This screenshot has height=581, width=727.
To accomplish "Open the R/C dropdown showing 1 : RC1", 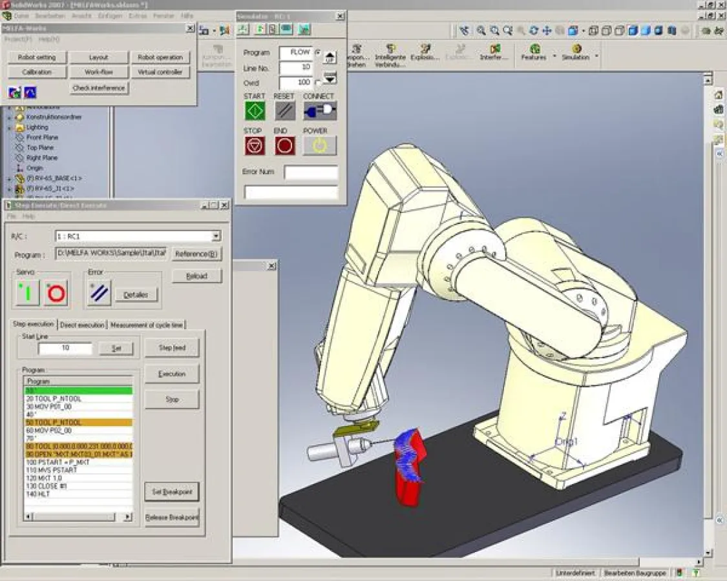I will [216, 235].
